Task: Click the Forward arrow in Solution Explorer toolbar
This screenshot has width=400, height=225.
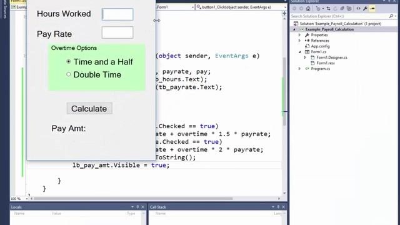Action: coord(301,8)
